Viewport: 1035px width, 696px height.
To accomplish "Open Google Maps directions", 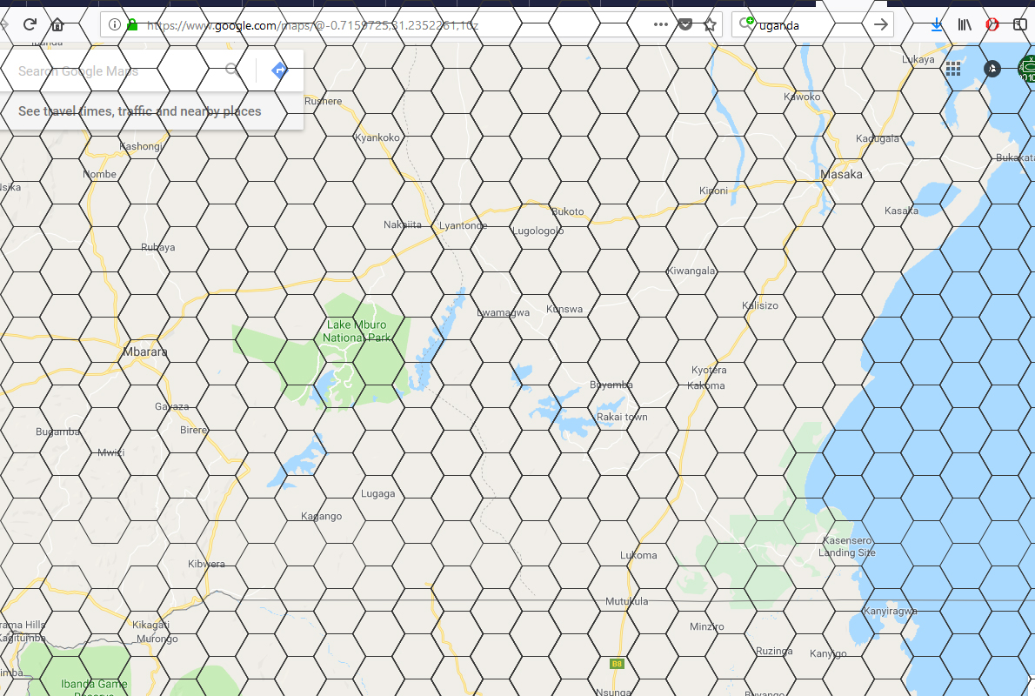I will (x=279, y=70).
